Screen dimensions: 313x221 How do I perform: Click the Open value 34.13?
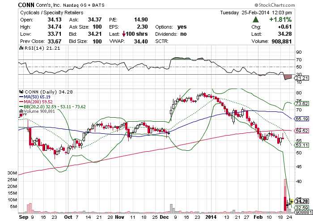[x=55, y=20]
